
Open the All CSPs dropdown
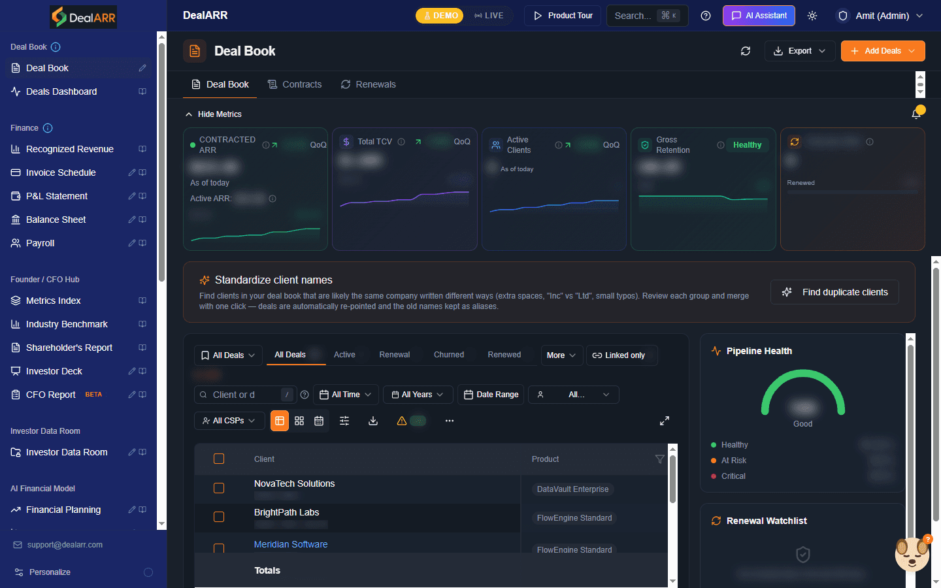pos(229,421)
